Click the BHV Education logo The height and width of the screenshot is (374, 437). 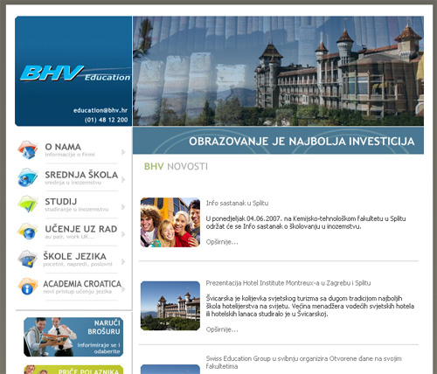click(x=75, y=73)
